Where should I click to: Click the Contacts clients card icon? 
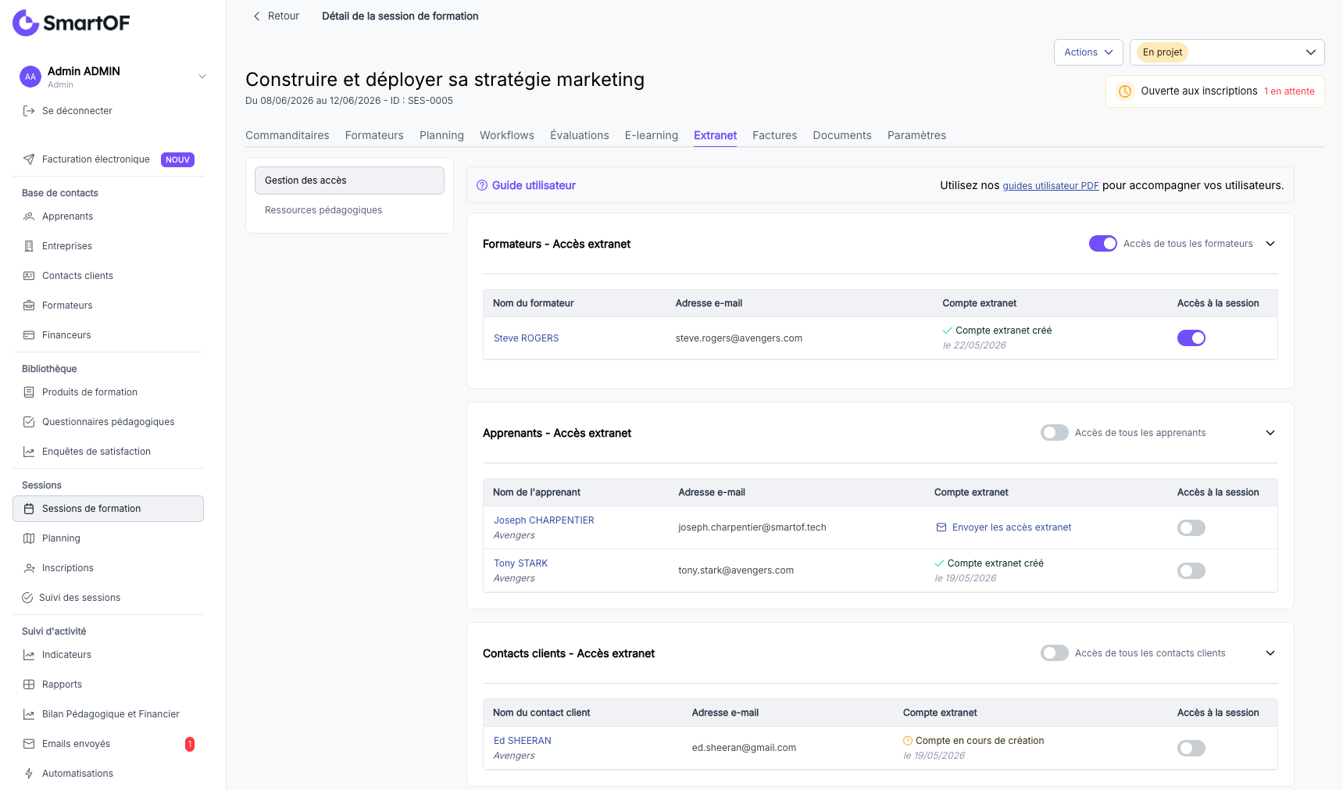(x=29, y=276)
